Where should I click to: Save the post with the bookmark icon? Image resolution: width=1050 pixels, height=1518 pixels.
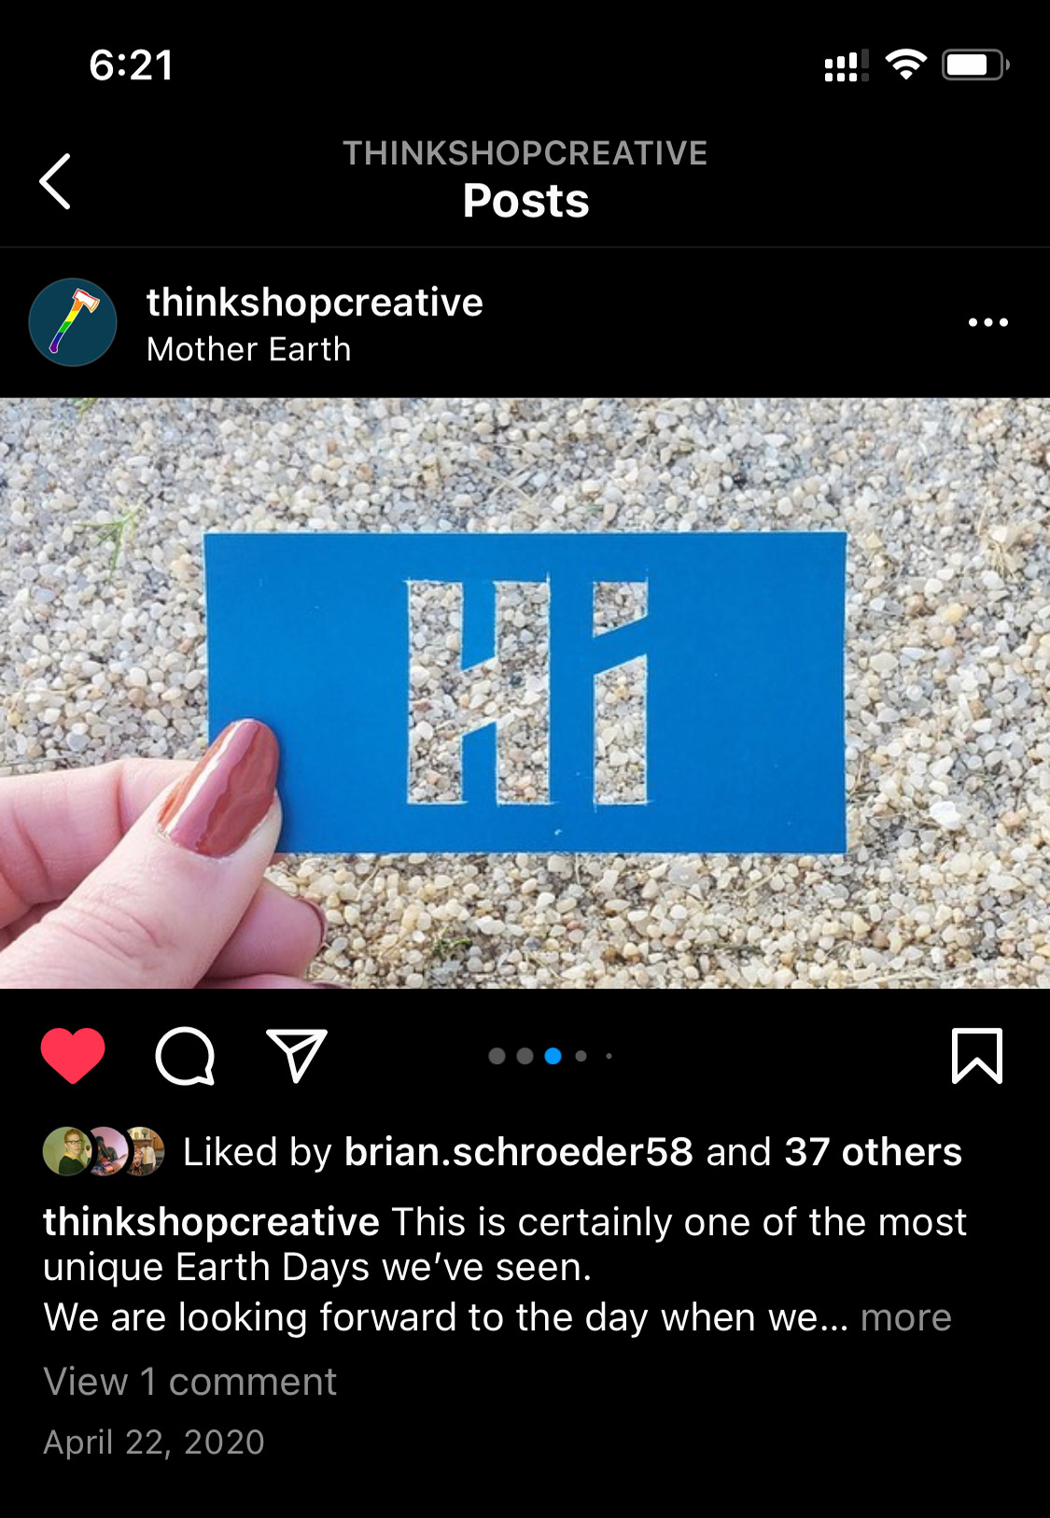tap(976, 1056)
